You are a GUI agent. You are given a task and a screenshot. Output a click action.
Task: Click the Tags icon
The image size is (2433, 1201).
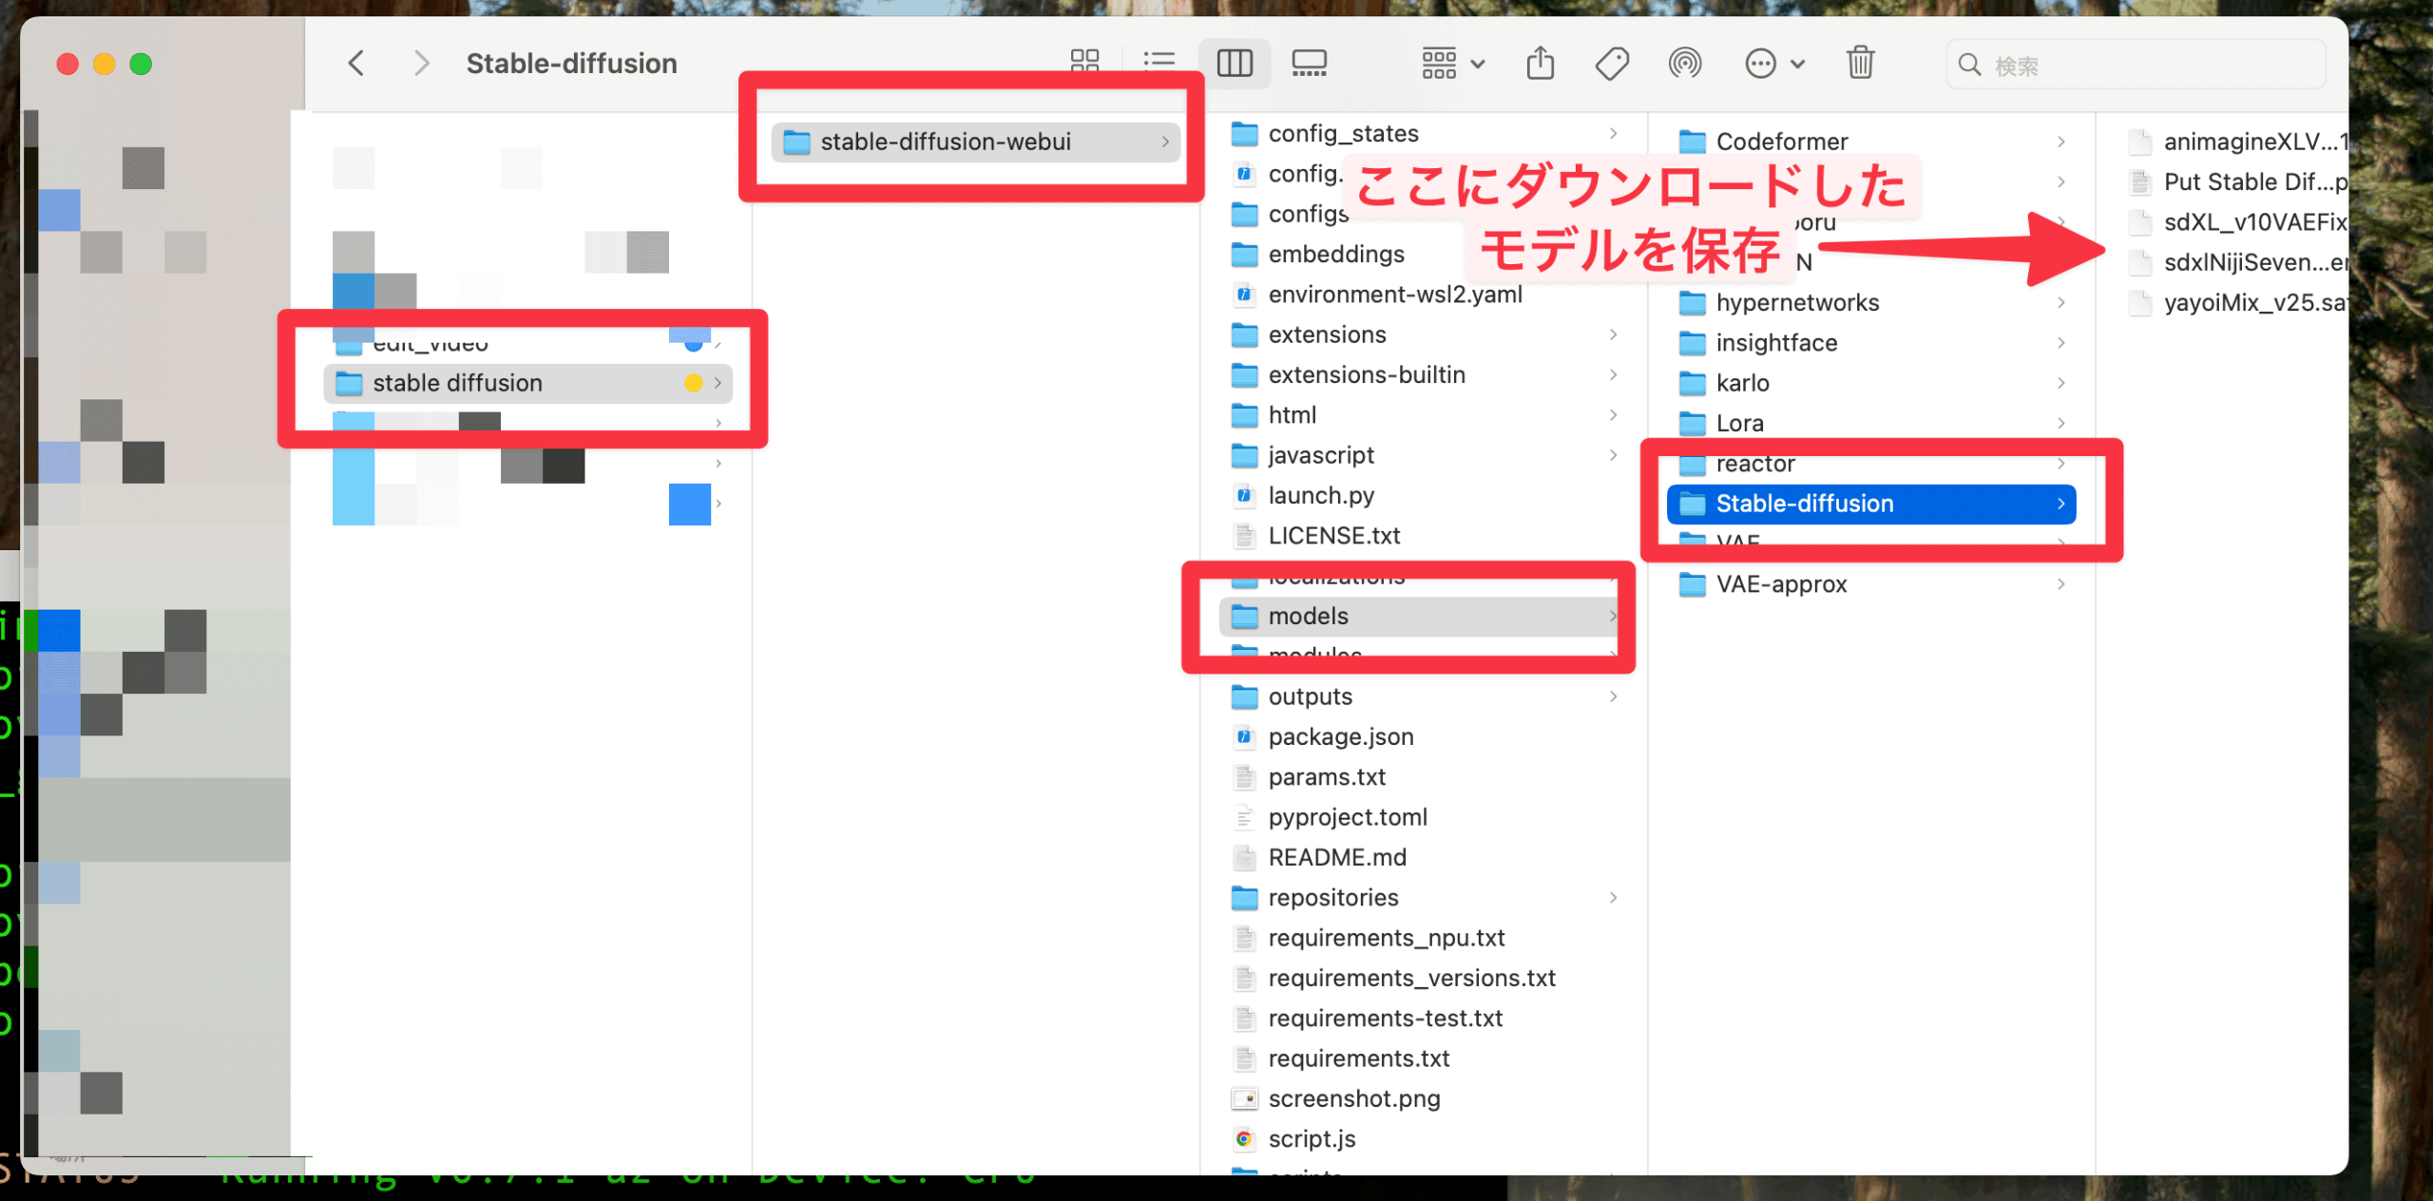[1612, 63]
